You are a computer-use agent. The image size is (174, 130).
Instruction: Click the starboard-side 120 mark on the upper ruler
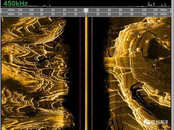point(155,10)
